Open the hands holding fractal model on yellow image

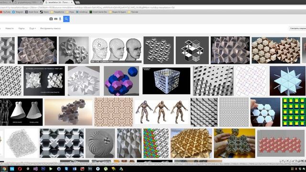point(234,143)
